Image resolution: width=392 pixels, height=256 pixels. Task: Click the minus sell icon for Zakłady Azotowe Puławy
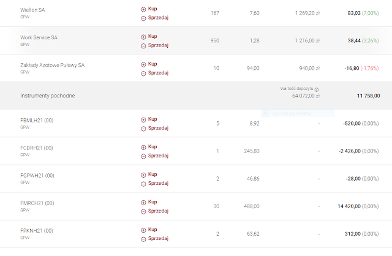click(143, 73)
